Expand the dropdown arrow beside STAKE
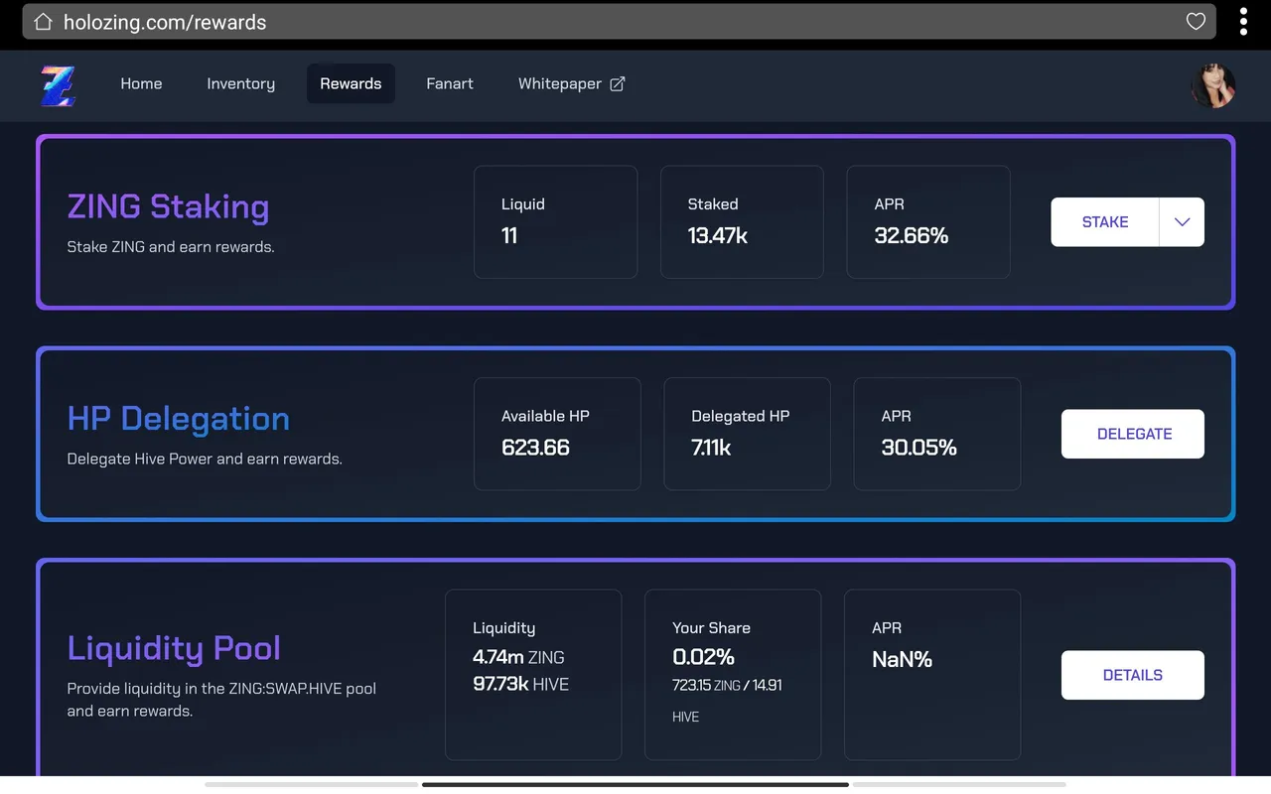Image resolution: width=1271 pixels, height=794 pixels. [1182, 222]
